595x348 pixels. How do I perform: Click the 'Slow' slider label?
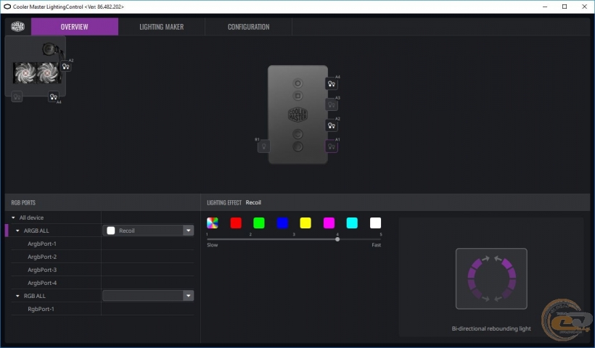coord(213,245)
